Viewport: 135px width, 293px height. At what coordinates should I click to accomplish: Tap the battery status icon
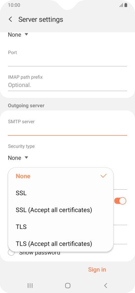(126, 5)
